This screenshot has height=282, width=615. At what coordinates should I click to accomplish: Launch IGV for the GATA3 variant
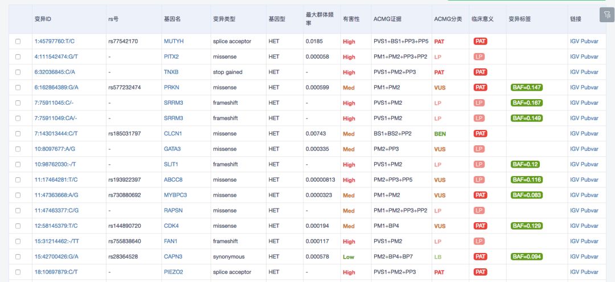tap(575, 149)
